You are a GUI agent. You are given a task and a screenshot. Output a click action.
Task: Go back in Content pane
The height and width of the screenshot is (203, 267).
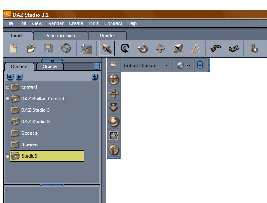point(10,77)
